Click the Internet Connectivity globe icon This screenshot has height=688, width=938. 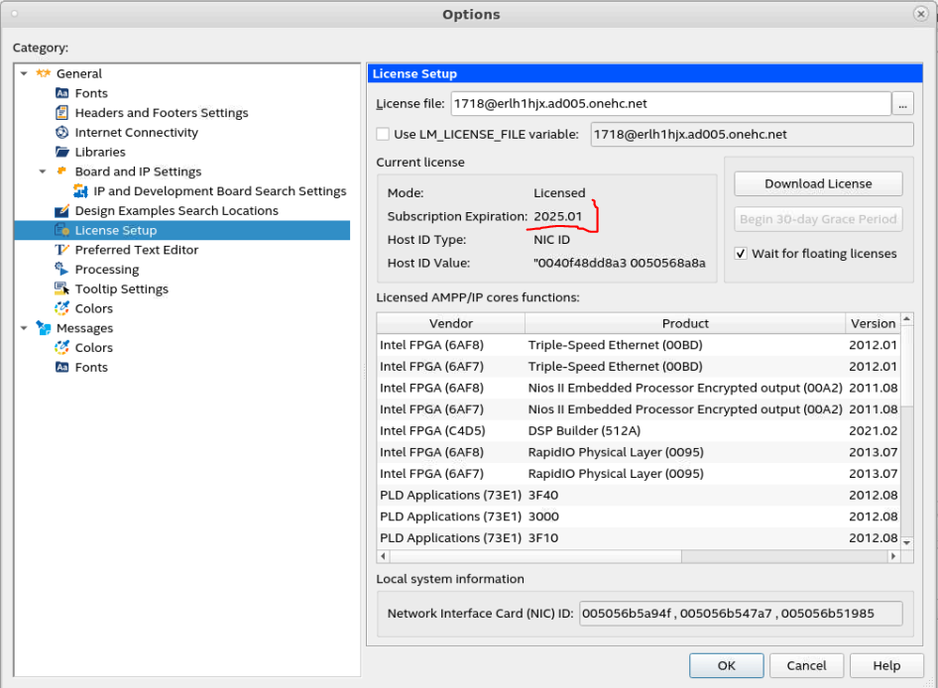tap(62, 133)
